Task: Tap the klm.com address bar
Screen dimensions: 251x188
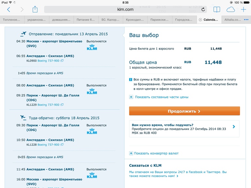Action: point(125,9)
